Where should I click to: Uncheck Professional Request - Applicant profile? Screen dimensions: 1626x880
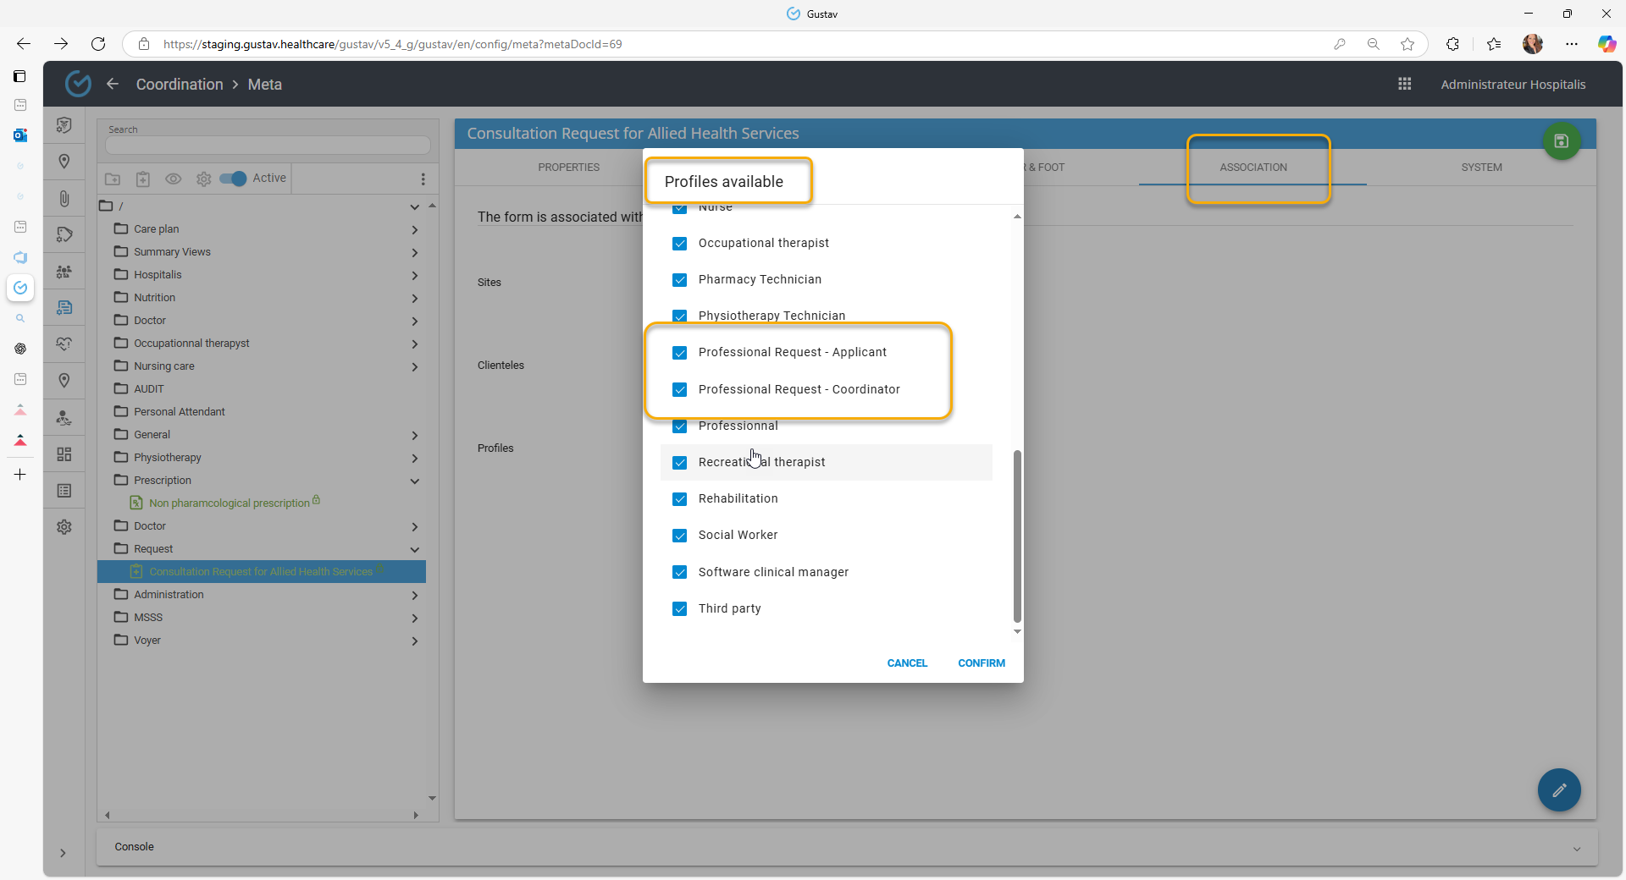coord(679,353)
